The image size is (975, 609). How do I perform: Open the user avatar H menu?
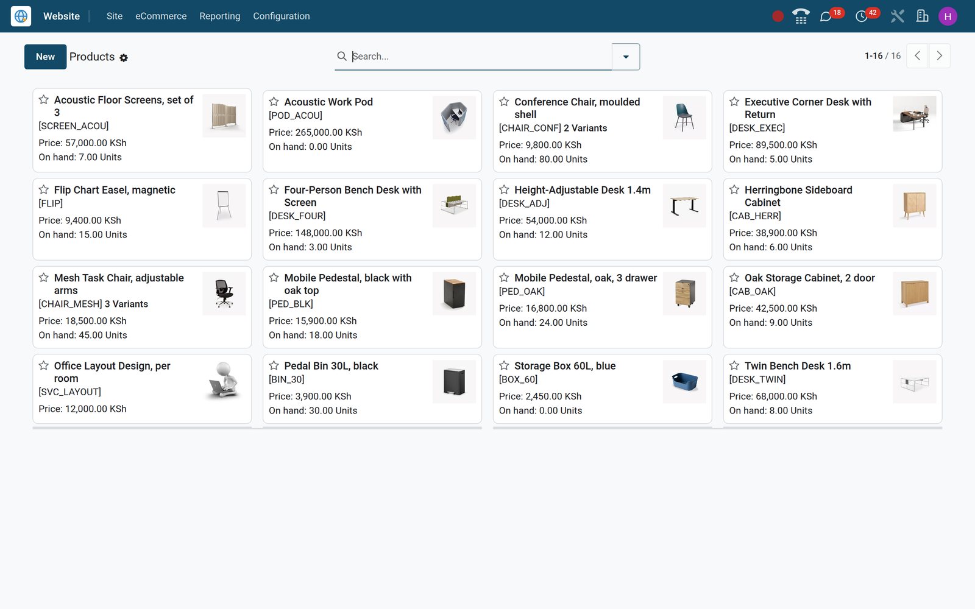coord(948,16)
